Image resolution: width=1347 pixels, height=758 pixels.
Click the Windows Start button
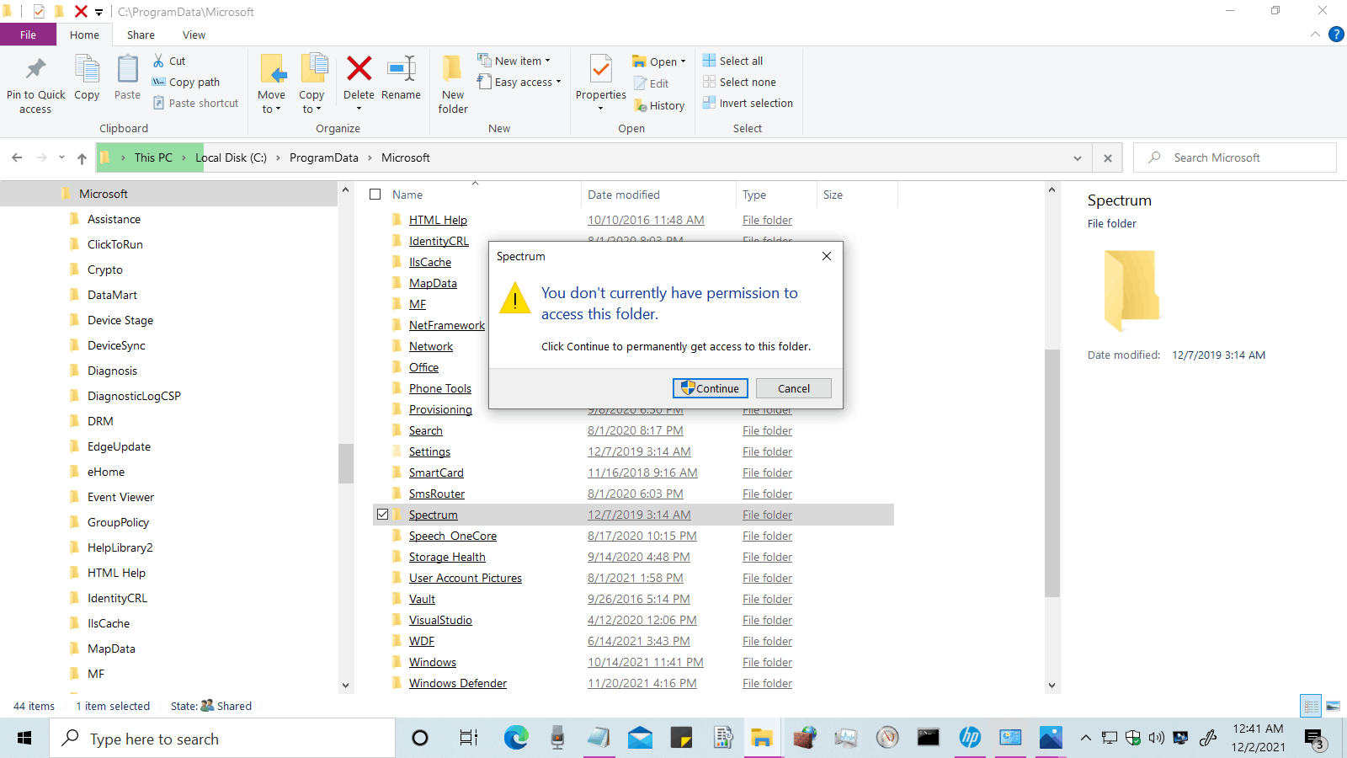click(24, 739)
